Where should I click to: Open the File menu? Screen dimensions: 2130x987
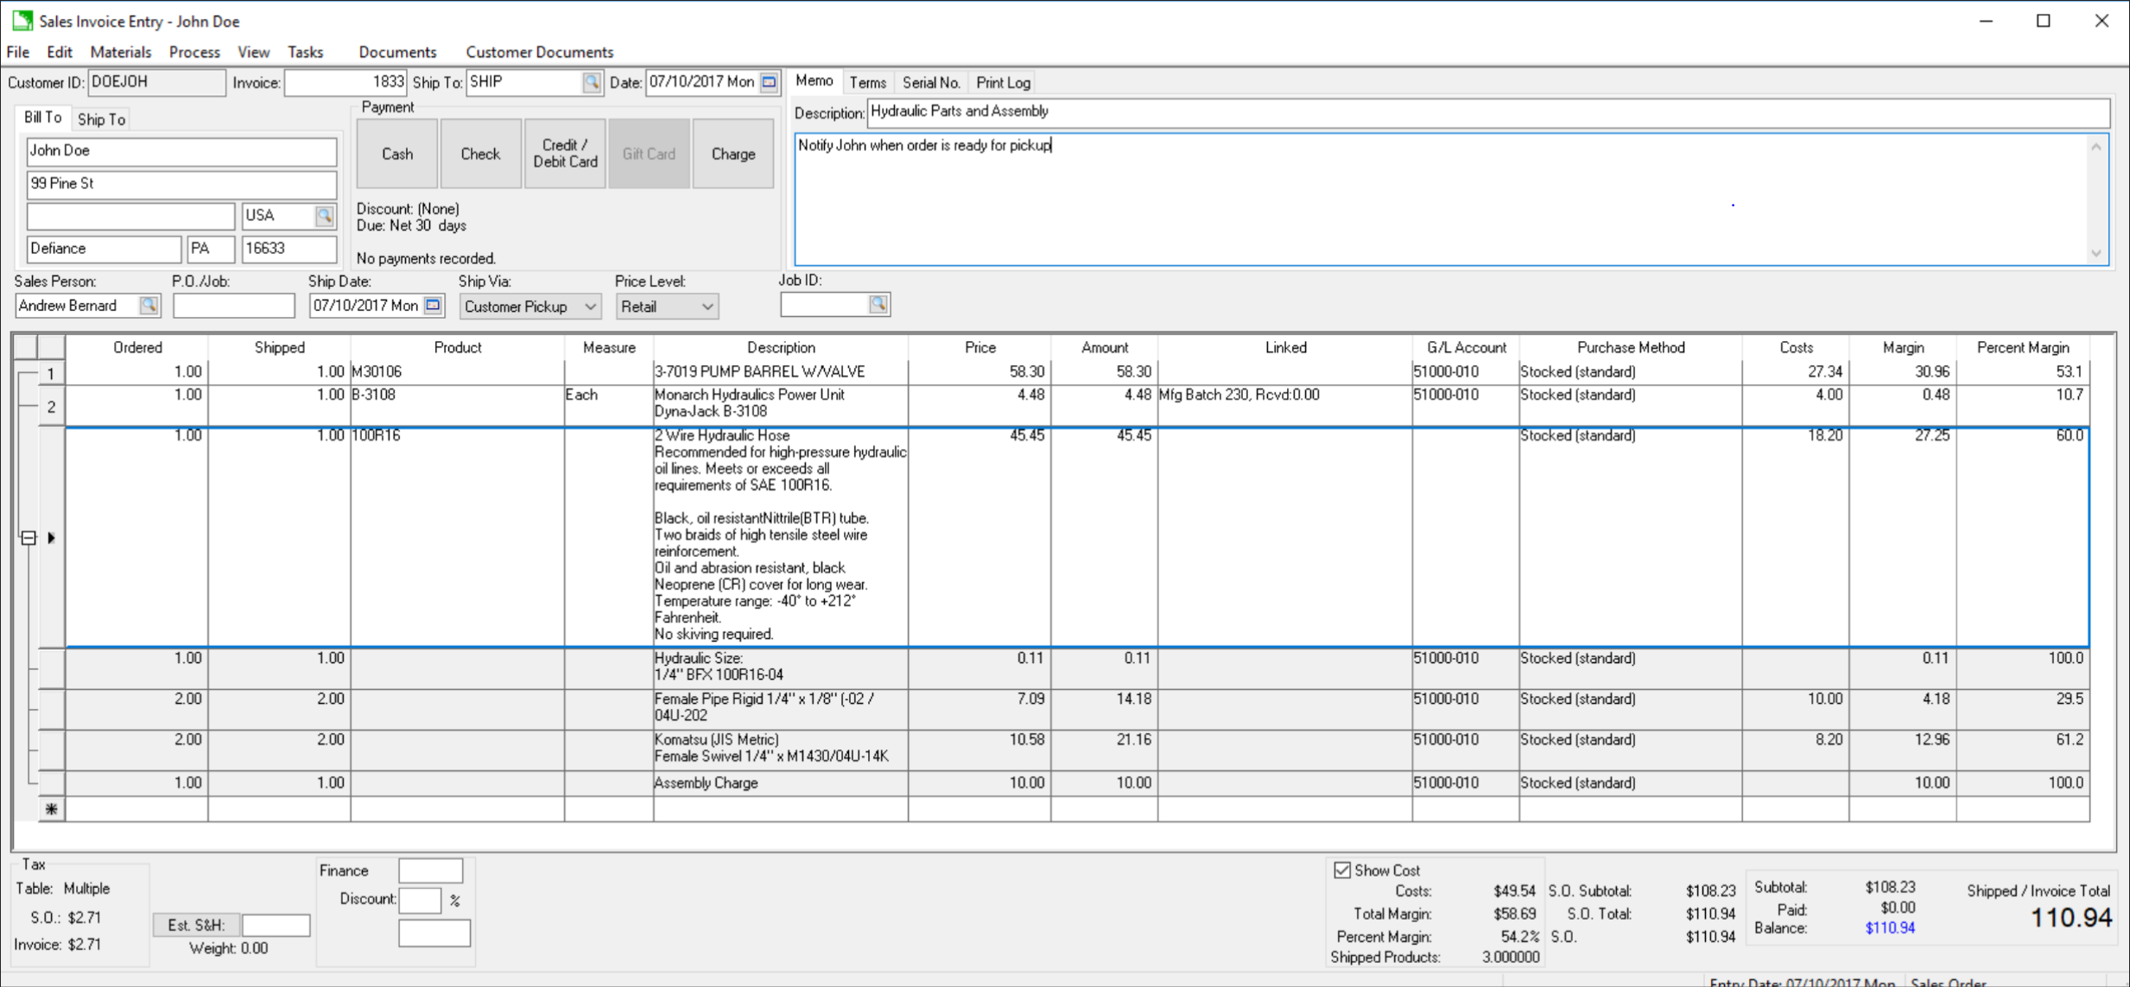tap(18, 52)
